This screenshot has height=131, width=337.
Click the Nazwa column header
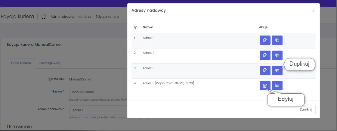coord(148,27)
